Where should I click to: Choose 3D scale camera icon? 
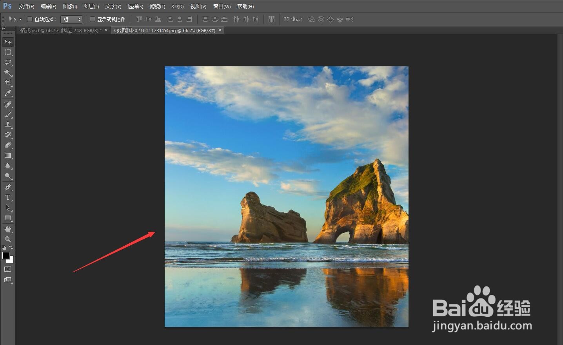click(349, 19)
